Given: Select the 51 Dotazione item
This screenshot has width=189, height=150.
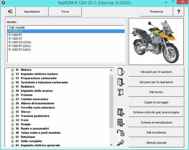Looking at the screenshot, I should (x=25, y=137).
